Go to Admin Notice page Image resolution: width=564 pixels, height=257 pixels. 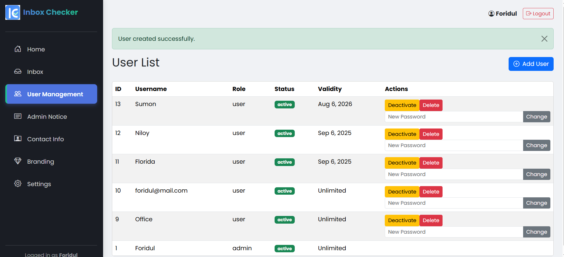coord(51,117)
